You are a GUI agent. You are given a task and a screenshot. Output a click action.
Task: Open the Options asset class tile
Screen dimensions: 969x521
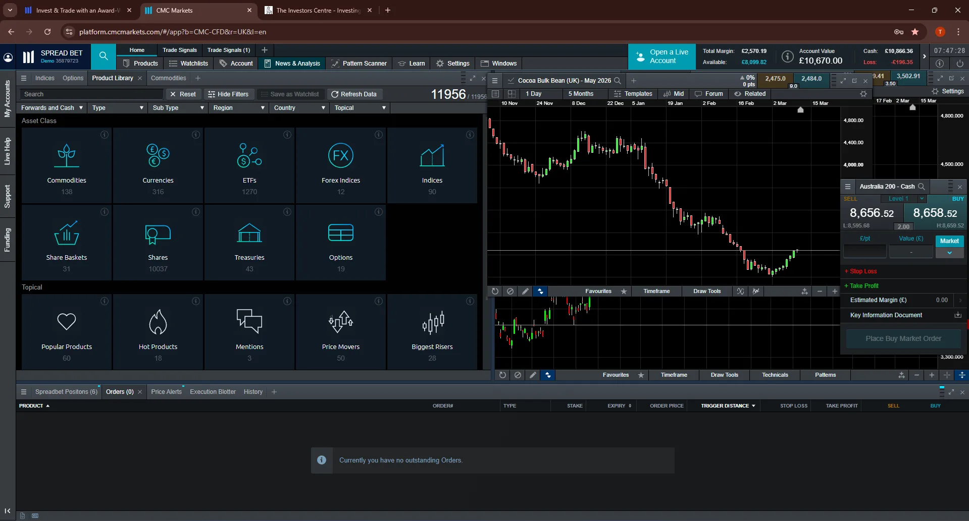[341, 243]
